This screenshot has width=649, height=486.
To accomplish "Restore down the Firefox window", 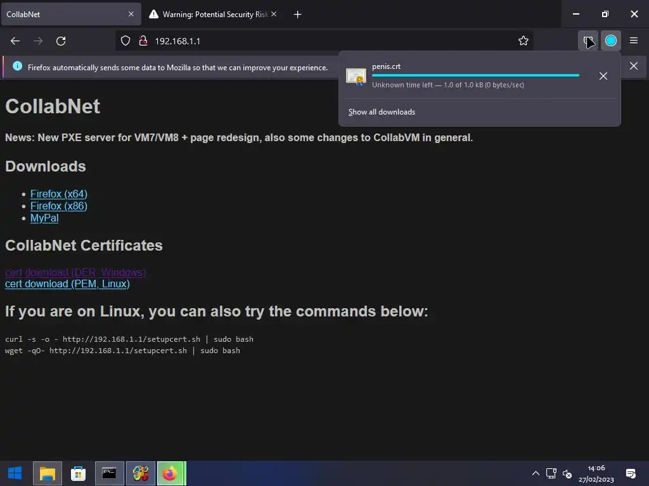I will click(x=605, y=14).
